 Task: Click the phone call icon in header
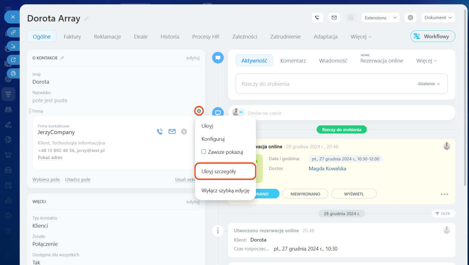[317, 18]
